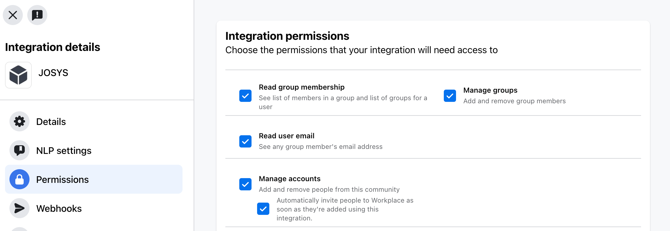Screen dimensions: 670x231
Task: Click the JOSYS cube app icon
Action: tap(18, 75)
